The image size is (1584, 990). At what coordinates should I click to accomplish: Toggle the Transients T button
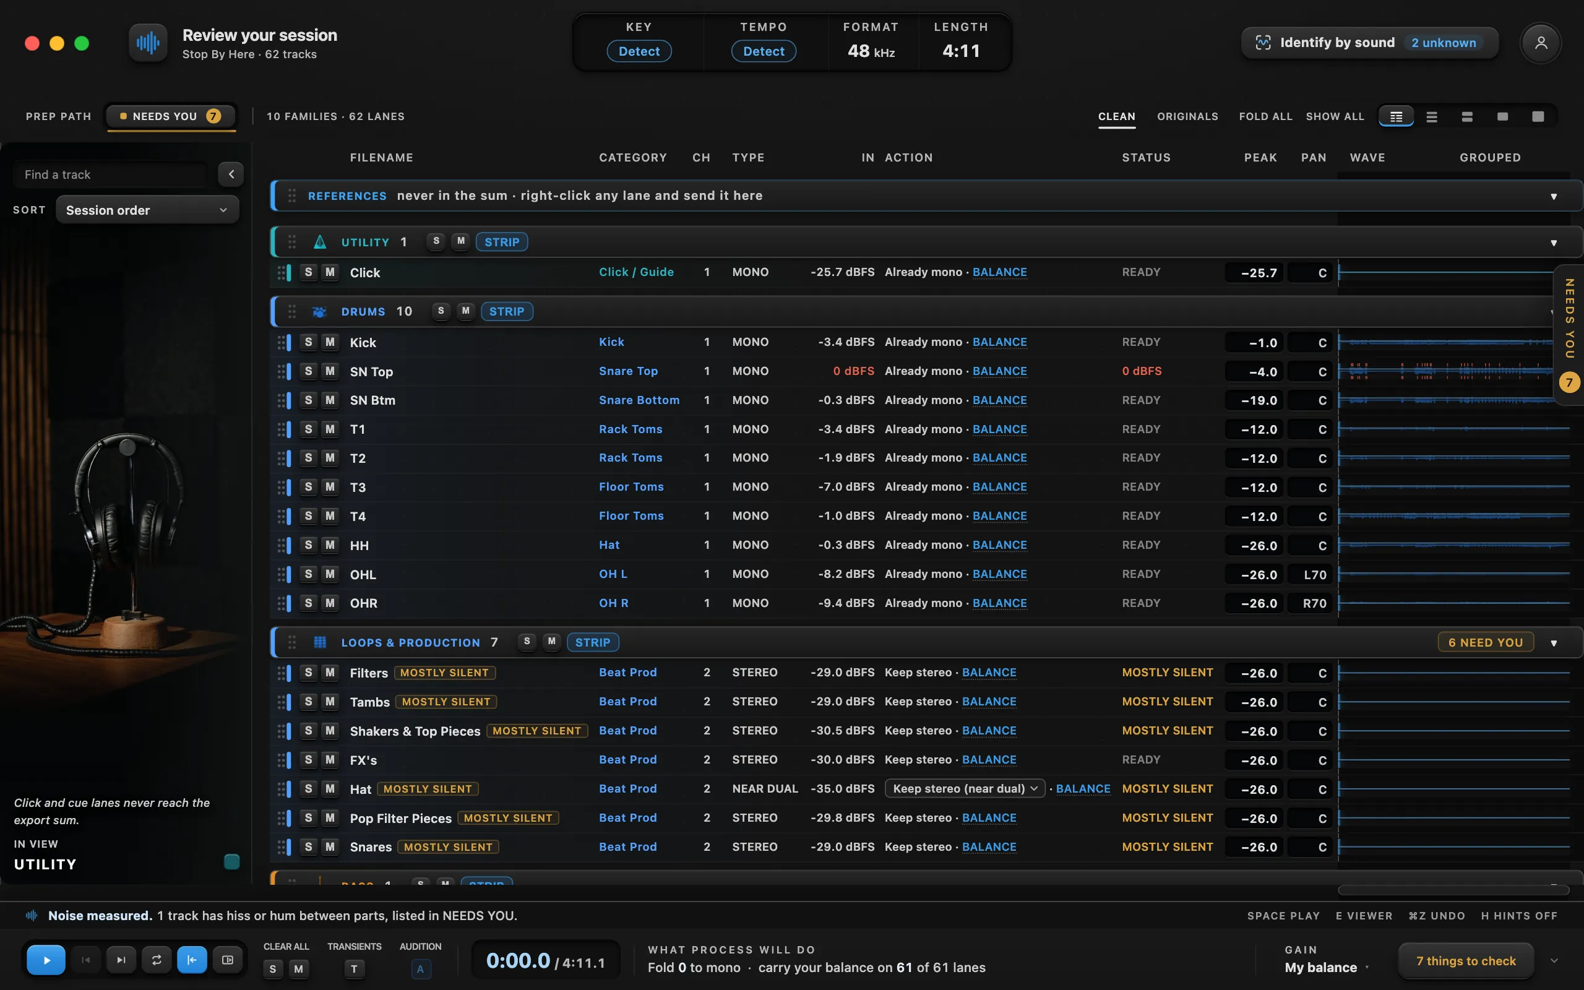click(x=354, y=969)
